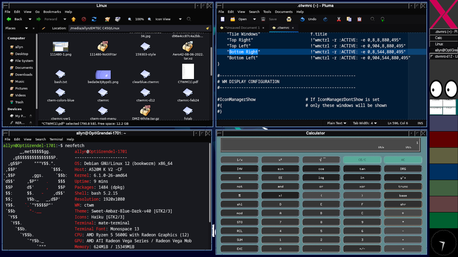Open the CTWM(1).pdf file thumbnail
The image size is (458, 257).
click(188, 72)
